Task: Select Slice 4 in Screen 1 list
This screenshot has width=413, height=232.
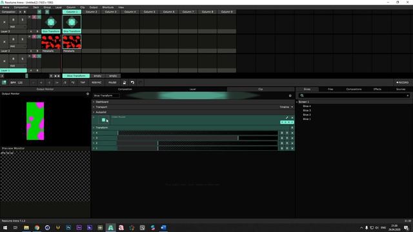Action: coord(307,106)
